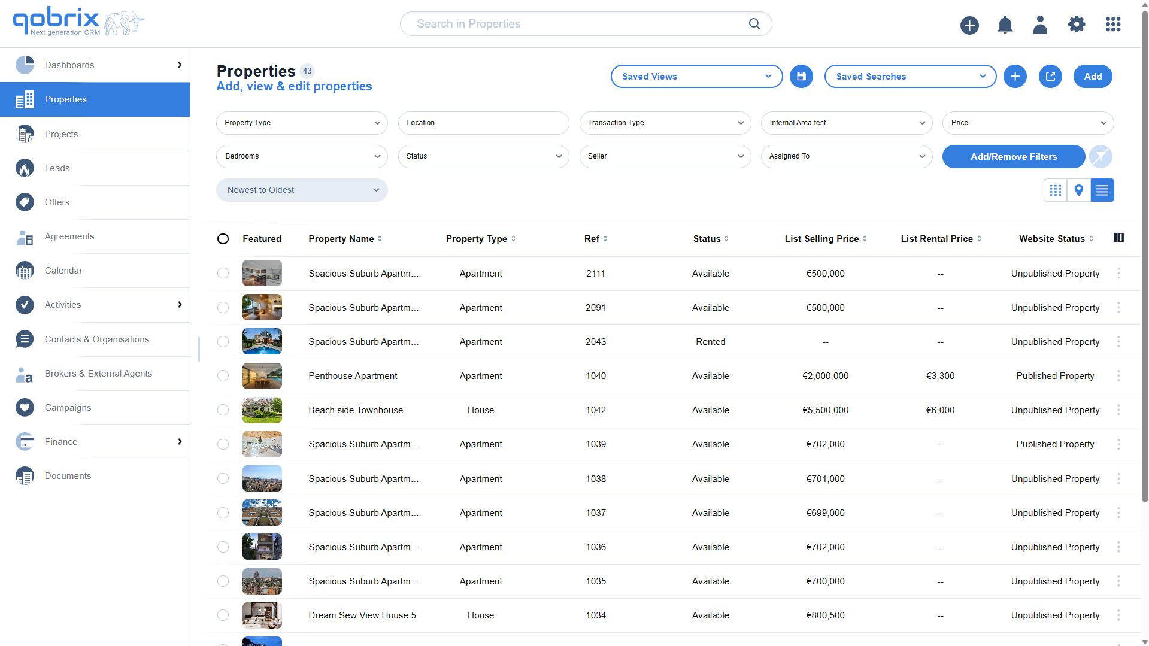Select the Beach side Townhouse row
The width and height of the screenshot is (1149, 646).
coord(223,410)
